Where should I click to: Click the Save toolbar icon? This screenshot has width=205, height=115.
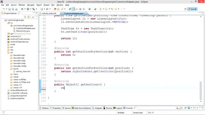(x=10, y=9)
